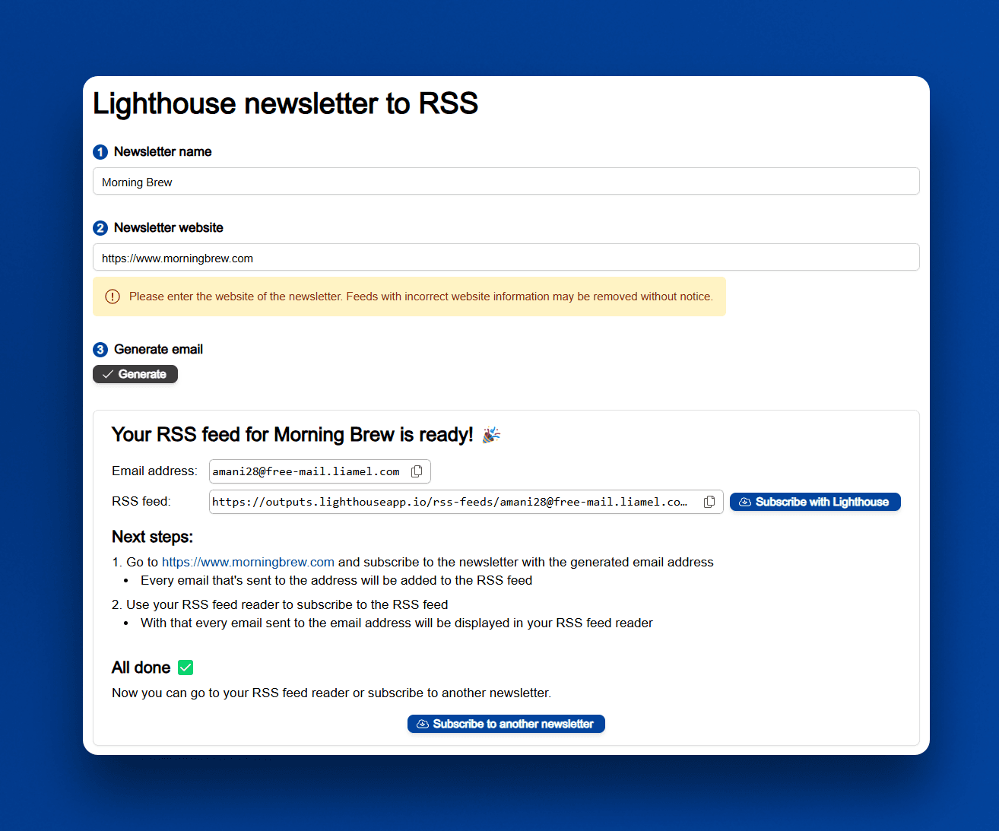This screenshot has width=999, height=831.
Task: Copy the RSS feed URL
Action: [709, 502]
